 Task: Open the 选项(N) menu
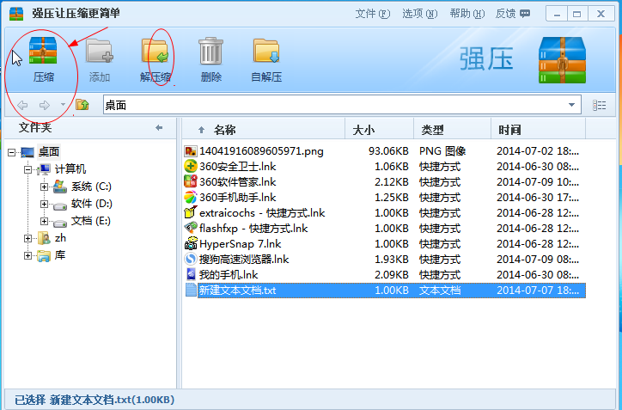(420, 14)
